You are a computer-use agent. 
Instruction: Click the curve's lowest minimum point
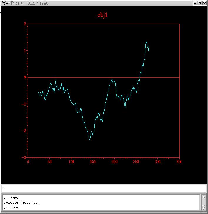(90, 140)
